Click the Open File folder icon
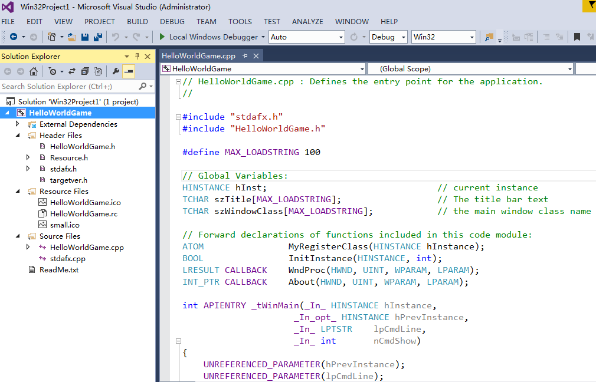596x382 pixels. 72,37
